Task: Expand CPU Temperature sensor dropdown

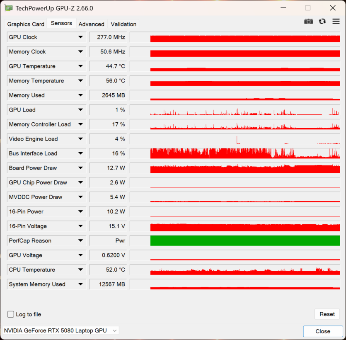Action: (80, 270)
